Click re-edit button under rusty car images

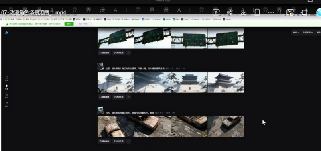coord(104,141)
